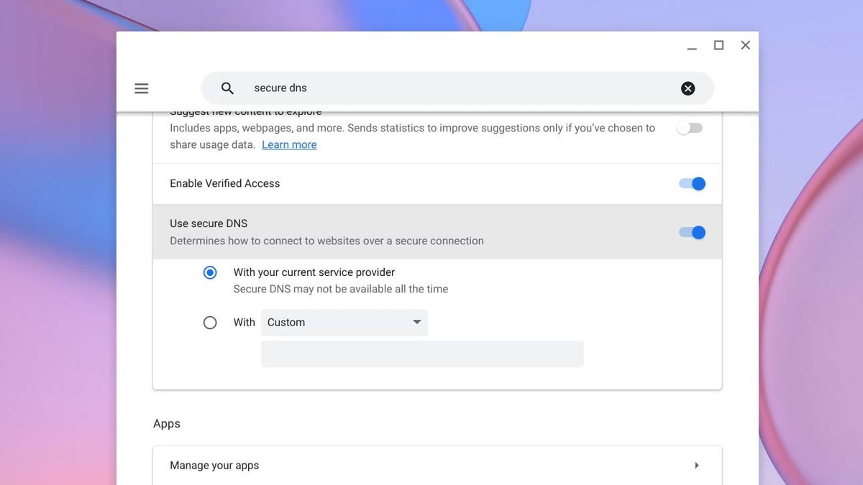The height and width of the screenshot is (485, 863).
Task: Select the 'With' custom provider option
Action: tap(210, 322)
